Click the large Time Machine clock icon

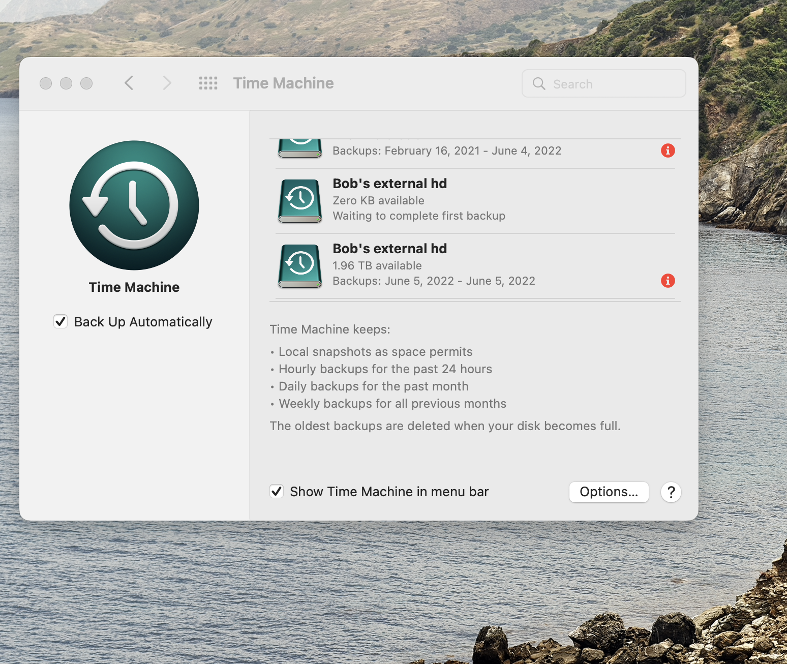coord(134,205)
